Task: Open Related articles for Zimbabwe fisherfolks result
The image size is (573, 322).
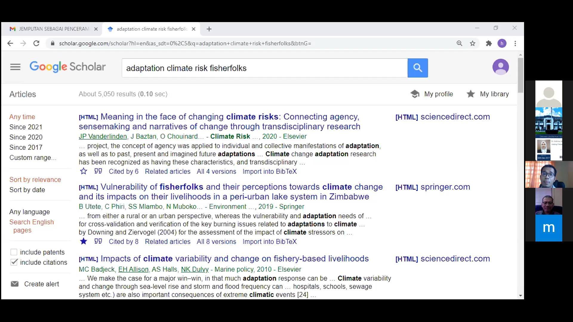Action: 168,241
